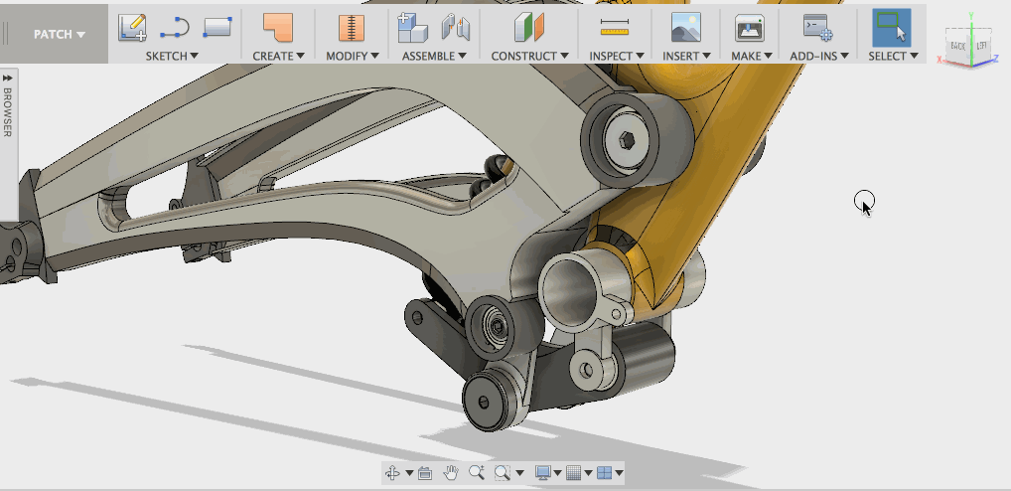Open the ASSEMBLE menu

point(434,56)
